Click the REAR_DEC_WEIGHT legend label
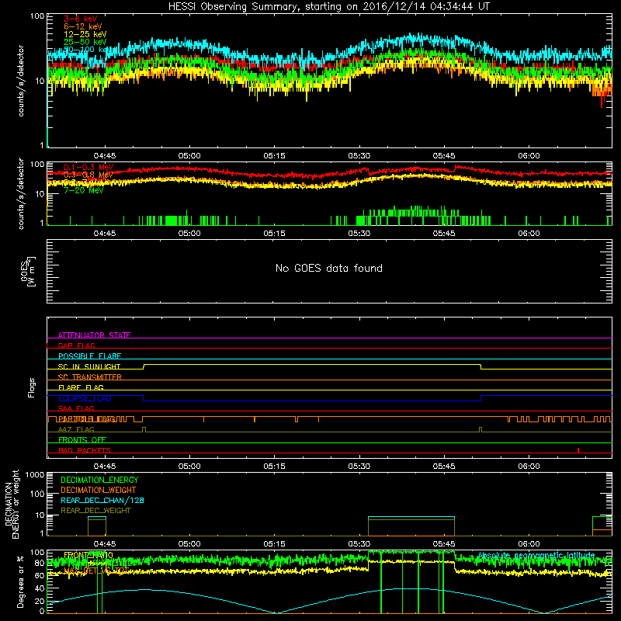The width and height of the screenshot is (621, 621). coord(95,511)
